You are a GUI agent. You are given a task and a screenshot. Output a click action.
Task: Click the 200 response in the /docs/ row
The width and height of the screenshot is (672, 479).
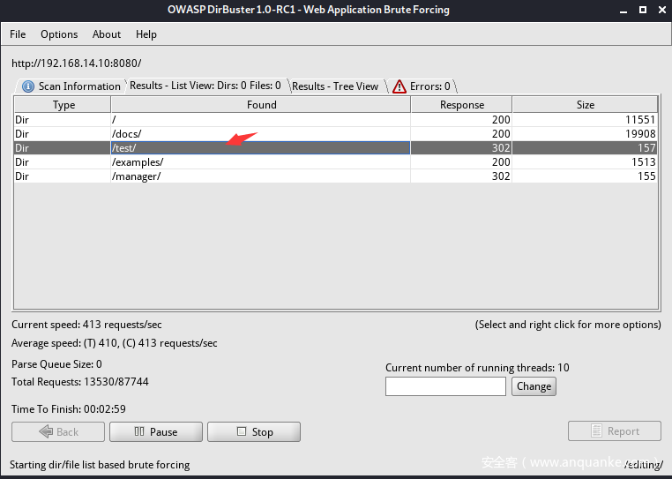point(501,134)
